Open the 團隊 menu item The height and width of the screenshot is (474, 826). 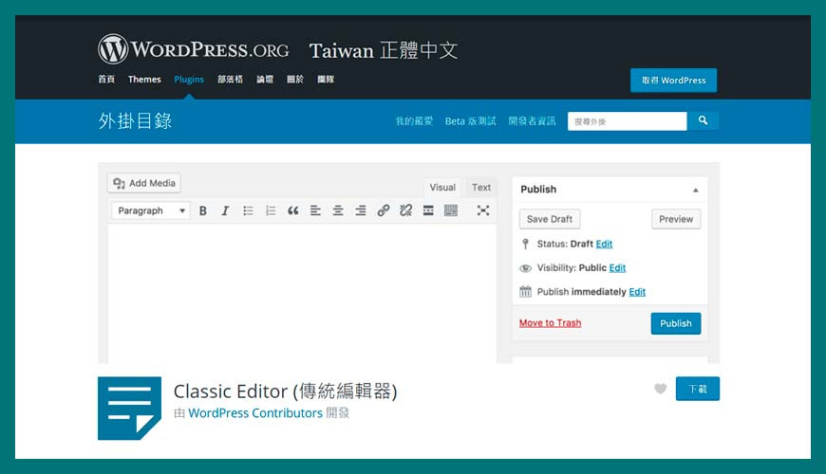click(326, 80)
